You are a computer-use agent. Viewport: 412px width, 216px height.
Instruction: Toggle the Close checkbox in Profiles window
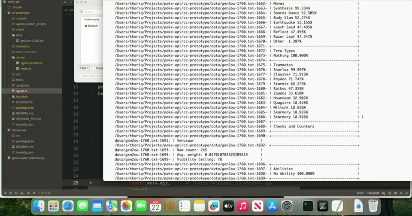(93, 68)
